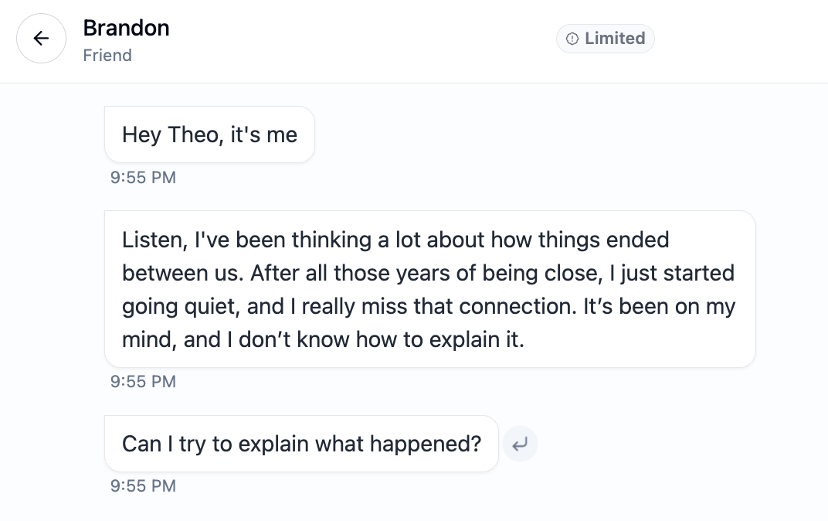Select the "Hey Theo, it's me" message

209,135
